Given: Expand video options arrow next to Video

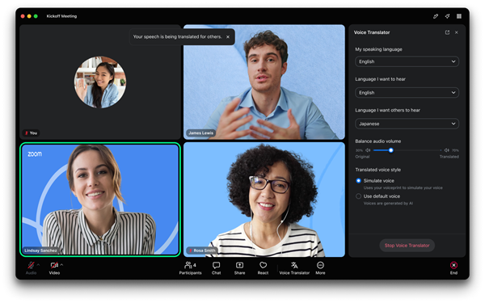Looking at the screenshot, I should pos(61,265).
